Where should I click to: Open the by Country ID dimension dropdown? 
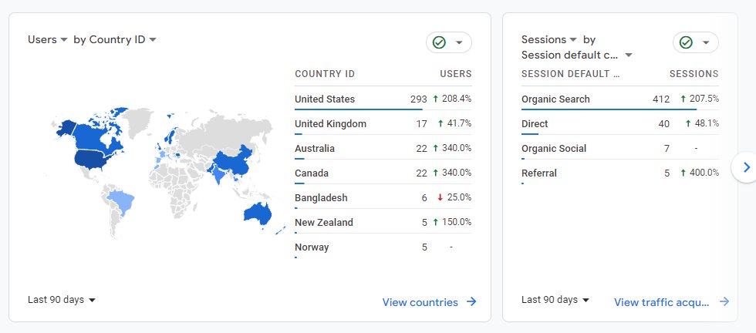coord(115,39)
